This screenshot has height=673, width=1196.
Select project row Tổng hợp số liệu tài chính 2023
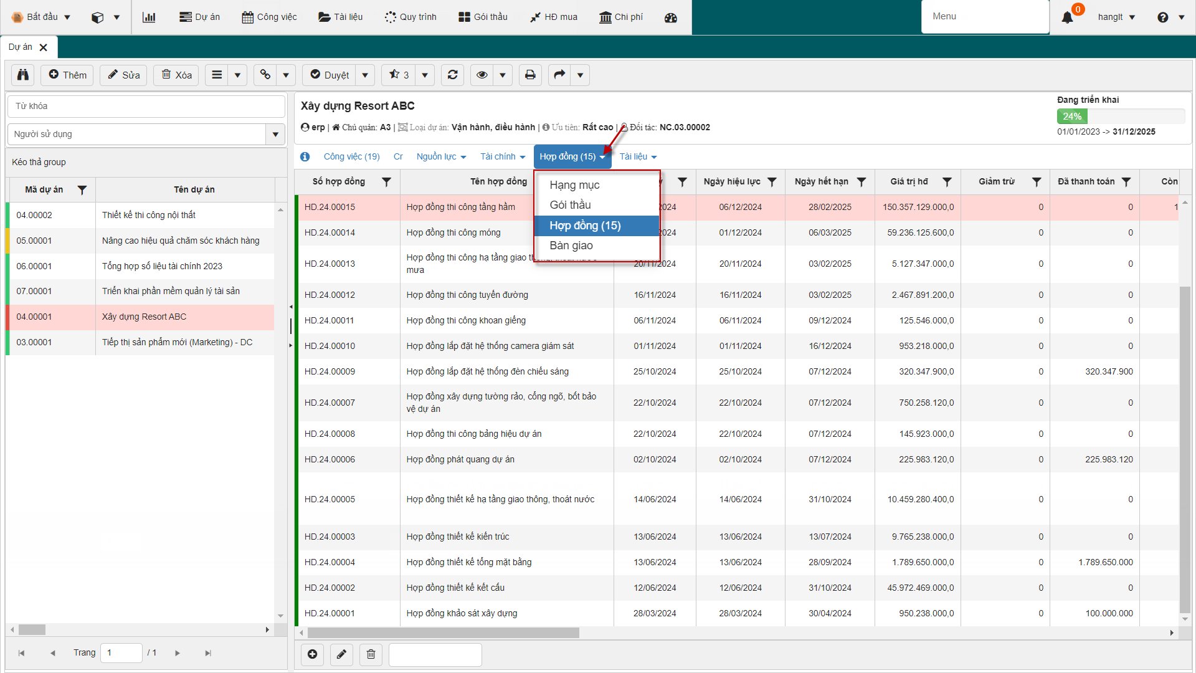(141, 266)
